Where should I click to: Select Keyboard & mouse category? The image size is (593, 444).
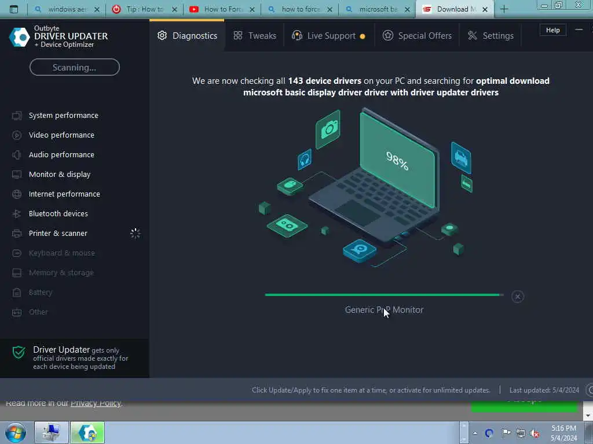point(61,253)
